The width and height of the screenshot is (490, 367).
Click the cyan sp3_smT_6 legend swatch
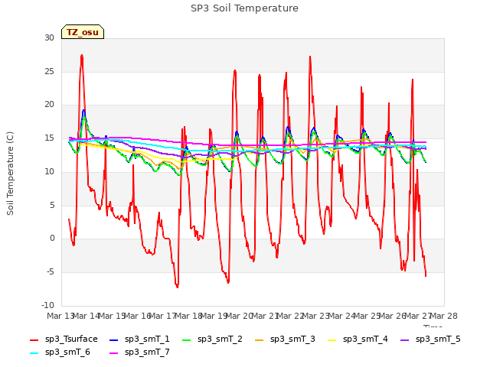(x=34, y=353)
